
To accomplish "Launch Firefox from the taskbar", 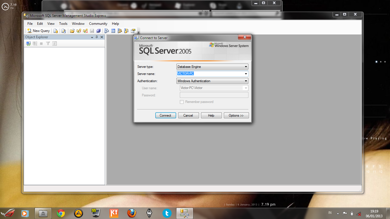I will [132, 213].
